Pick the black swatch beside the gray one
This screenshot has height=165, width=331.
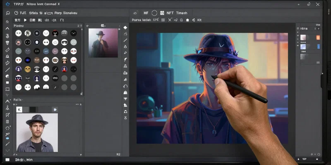click(33, 110)
